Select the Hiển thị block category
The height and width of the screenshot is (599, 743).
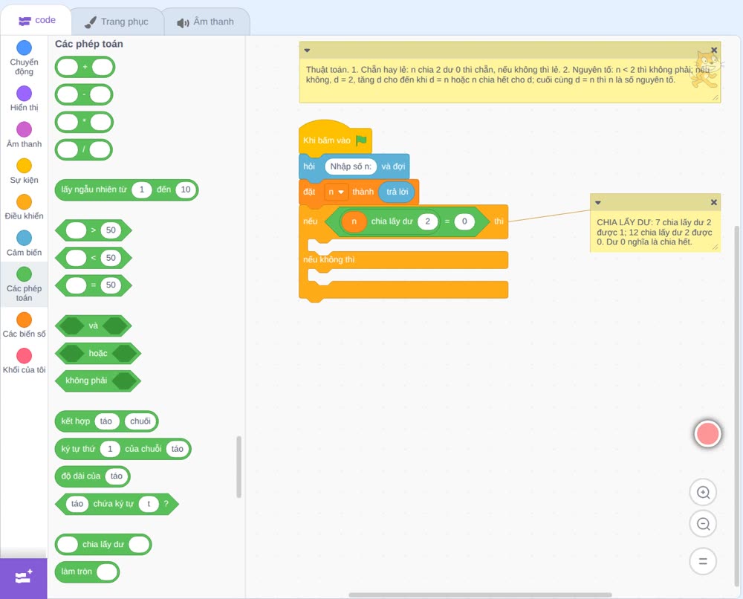[x=24, y=99]
